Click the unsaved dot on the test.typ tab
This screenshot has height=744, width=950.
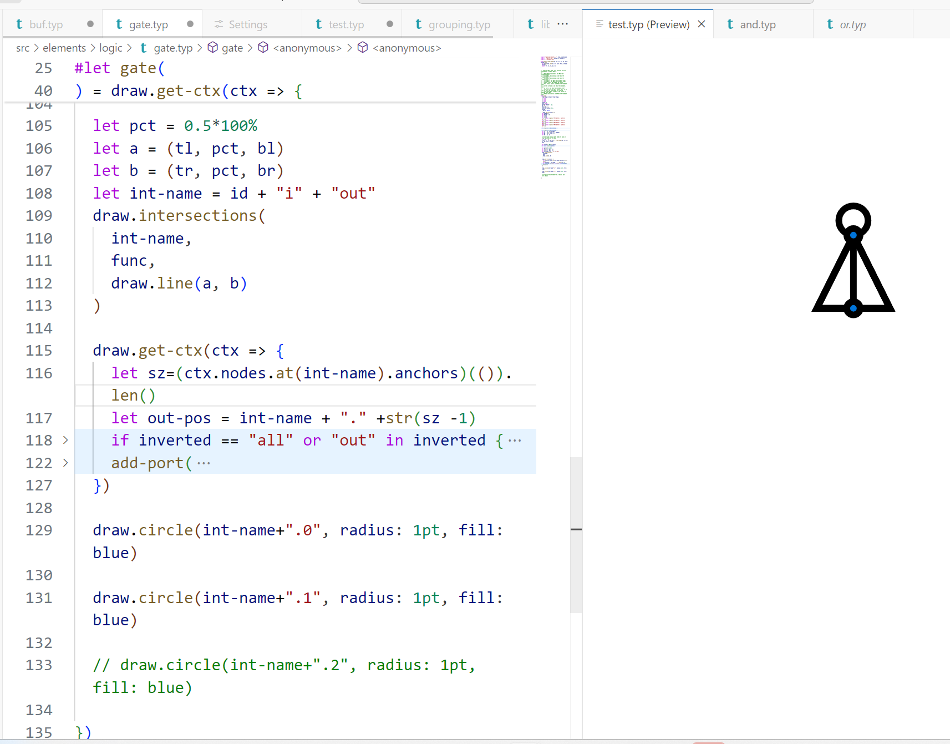[390, 24]
